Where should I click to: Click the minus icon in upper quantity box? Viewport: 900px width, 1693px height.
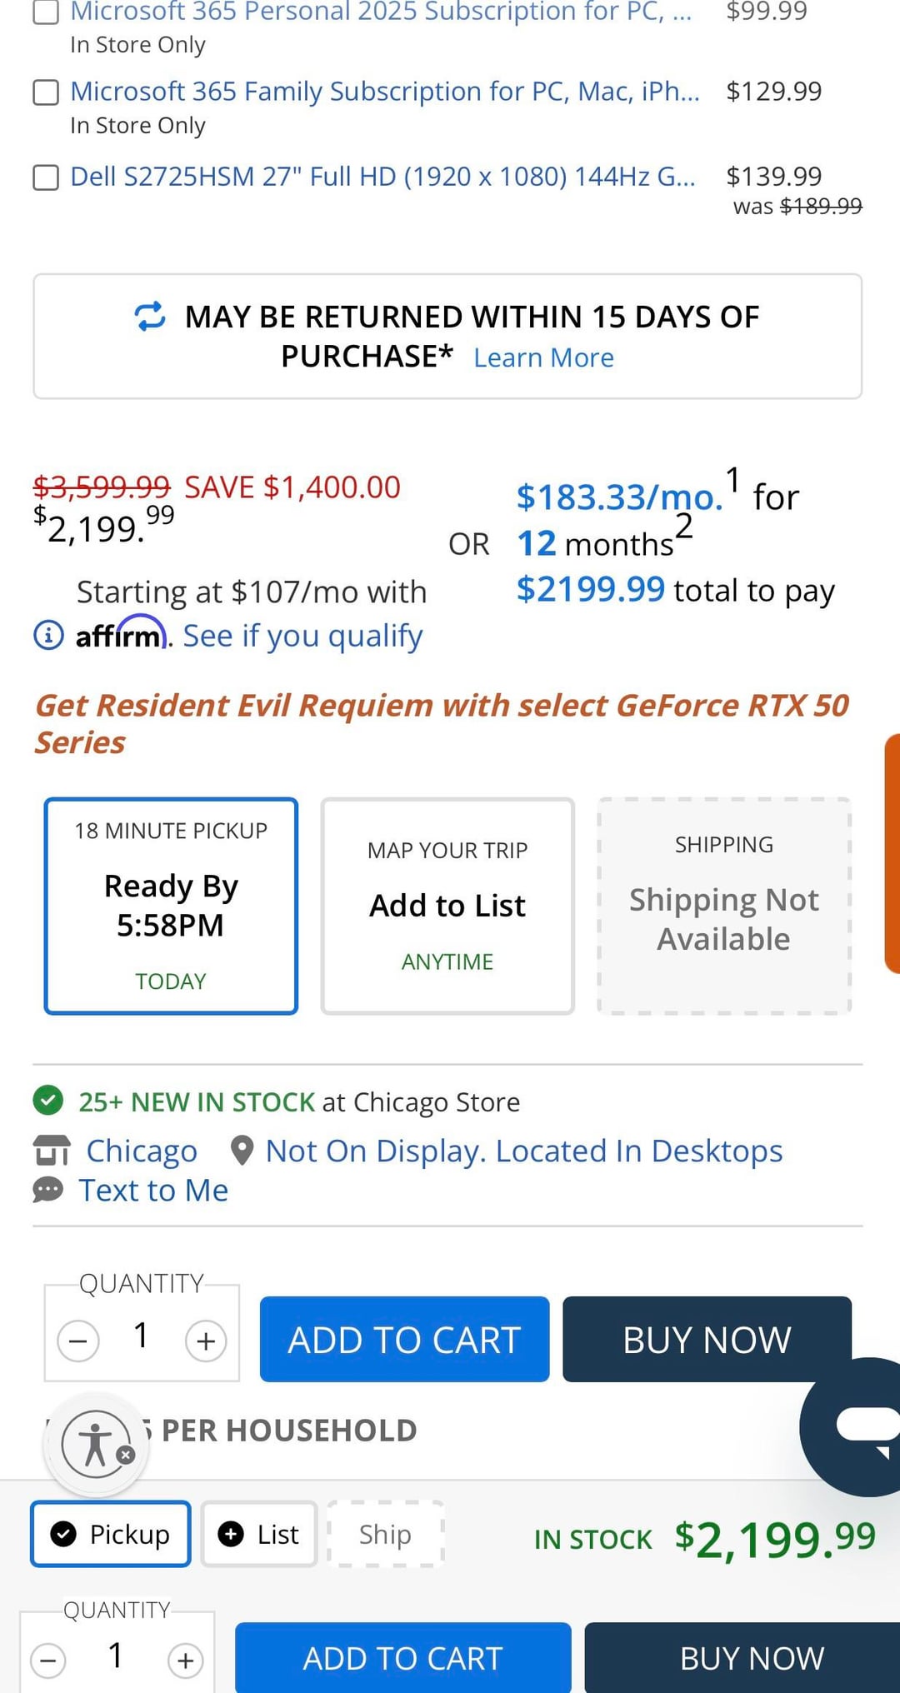[x=78, y=1341]
